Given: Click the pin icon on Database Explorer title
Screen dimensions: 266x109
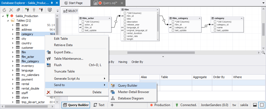Looking at the screenshot, I should tap(52, 3).
